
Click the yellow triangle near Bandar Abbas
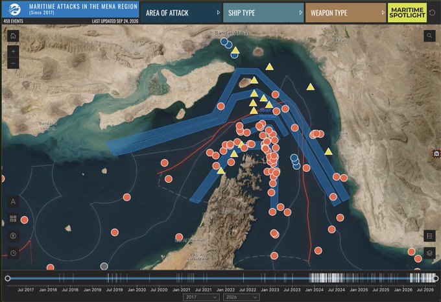(235, 51)
